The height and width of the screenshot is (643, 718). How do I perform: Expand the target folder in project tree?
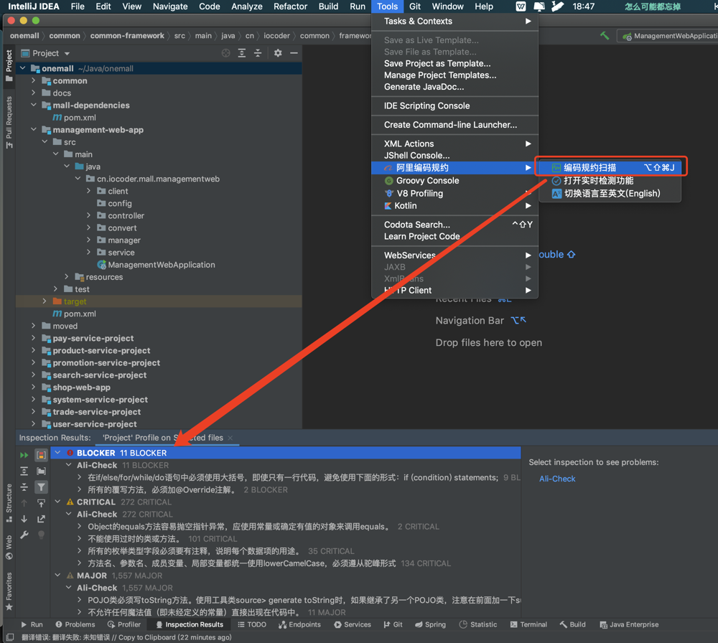click(45, 301)
